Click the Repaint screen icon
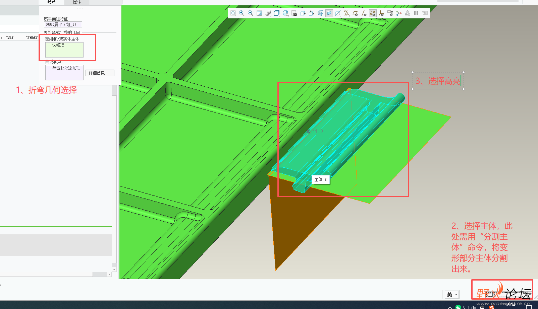This screenshot has height=309, width=538. point(259,13)
